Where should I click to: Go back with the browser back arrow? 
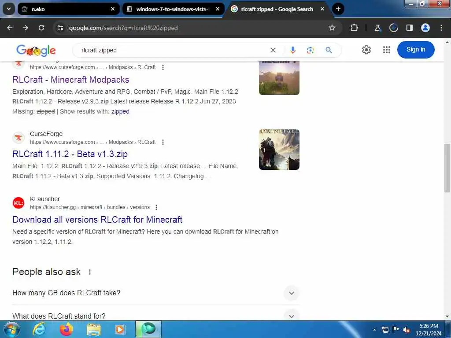click(10, 28)
